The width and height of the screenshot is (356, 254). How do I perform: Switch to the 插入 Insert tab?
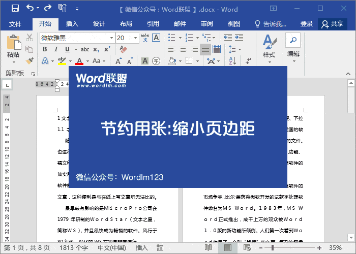click(x=72, y=23)
